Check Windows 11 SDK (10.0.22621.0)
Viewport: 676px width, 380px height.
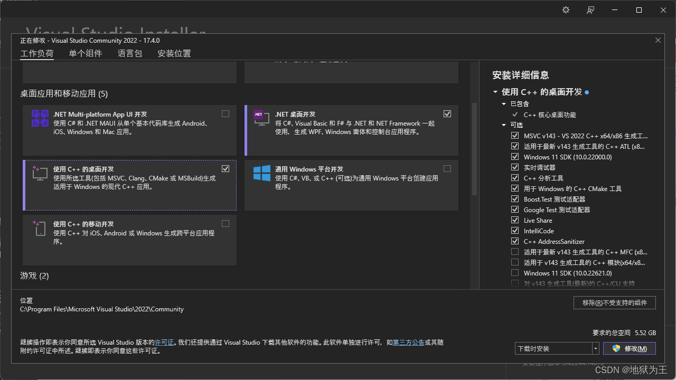pyautogui.click(x=515, y=273)
